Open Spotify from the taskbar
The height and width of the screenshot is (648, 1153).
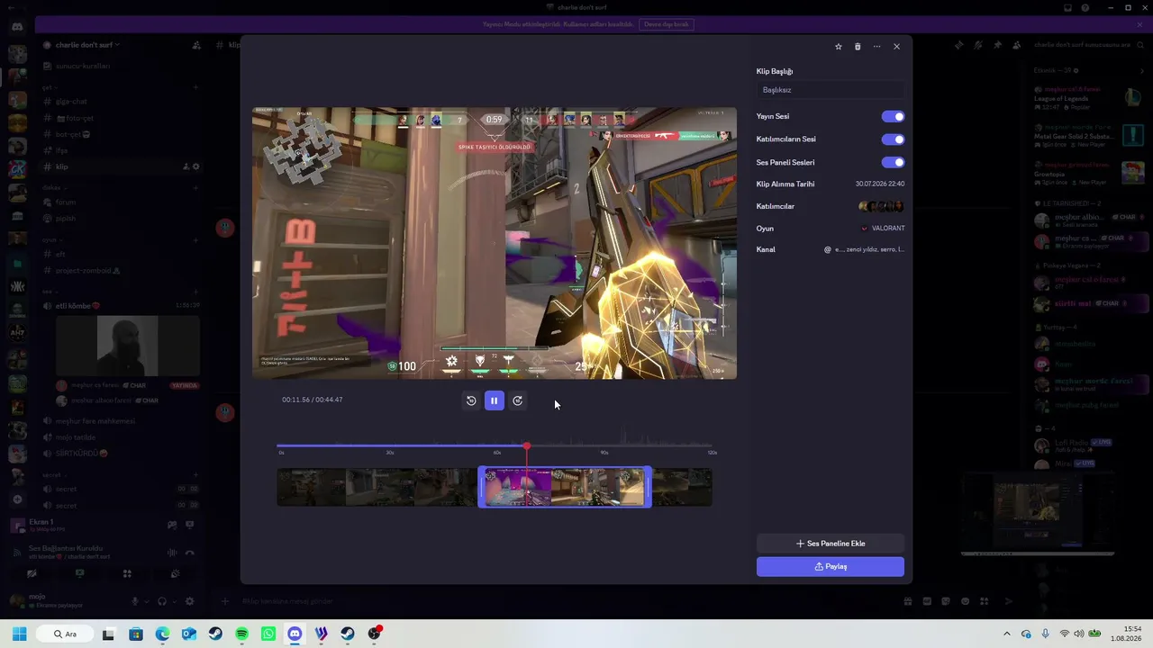[x=241, y=634]
